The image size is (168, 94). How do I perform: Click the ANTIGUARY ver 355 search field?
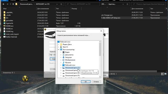click(82, 4)
